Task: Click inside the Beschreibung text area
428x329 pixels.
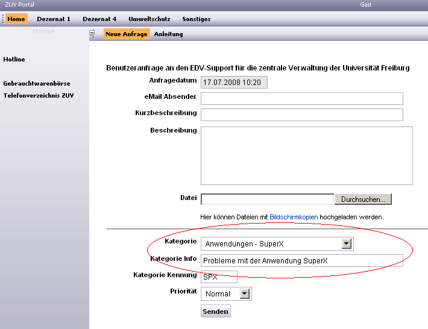Action: 306,155
